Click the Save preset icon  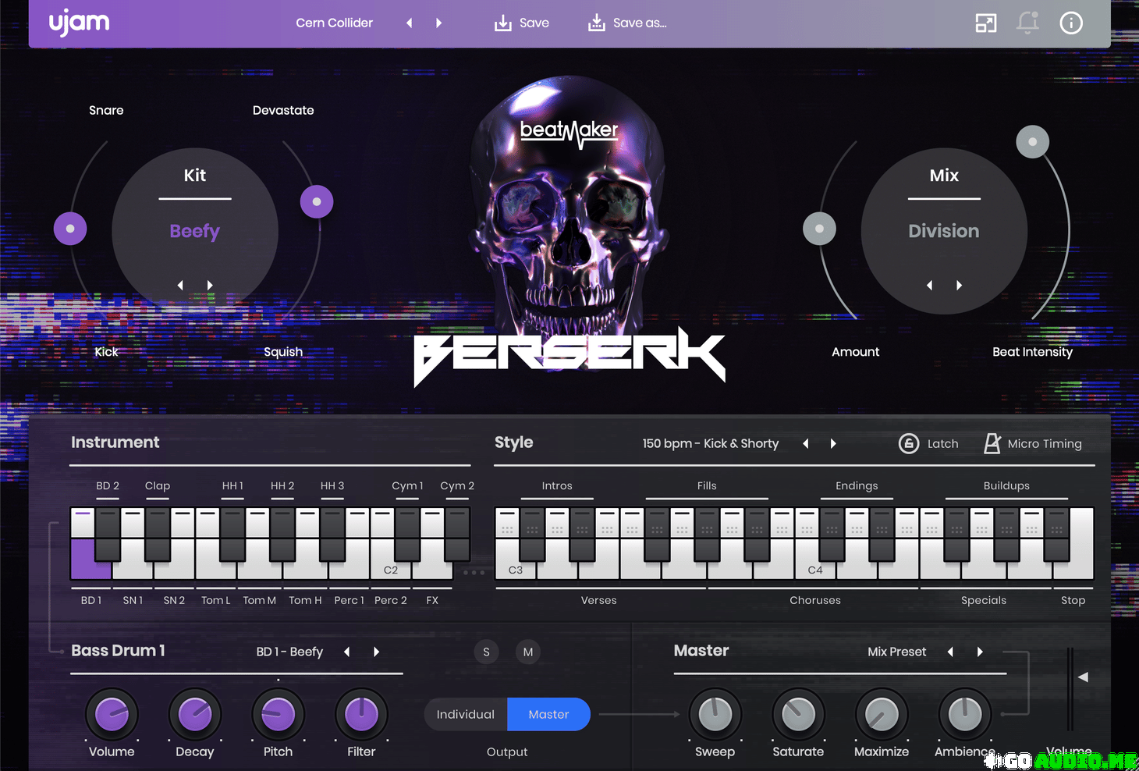click(503, 23)
